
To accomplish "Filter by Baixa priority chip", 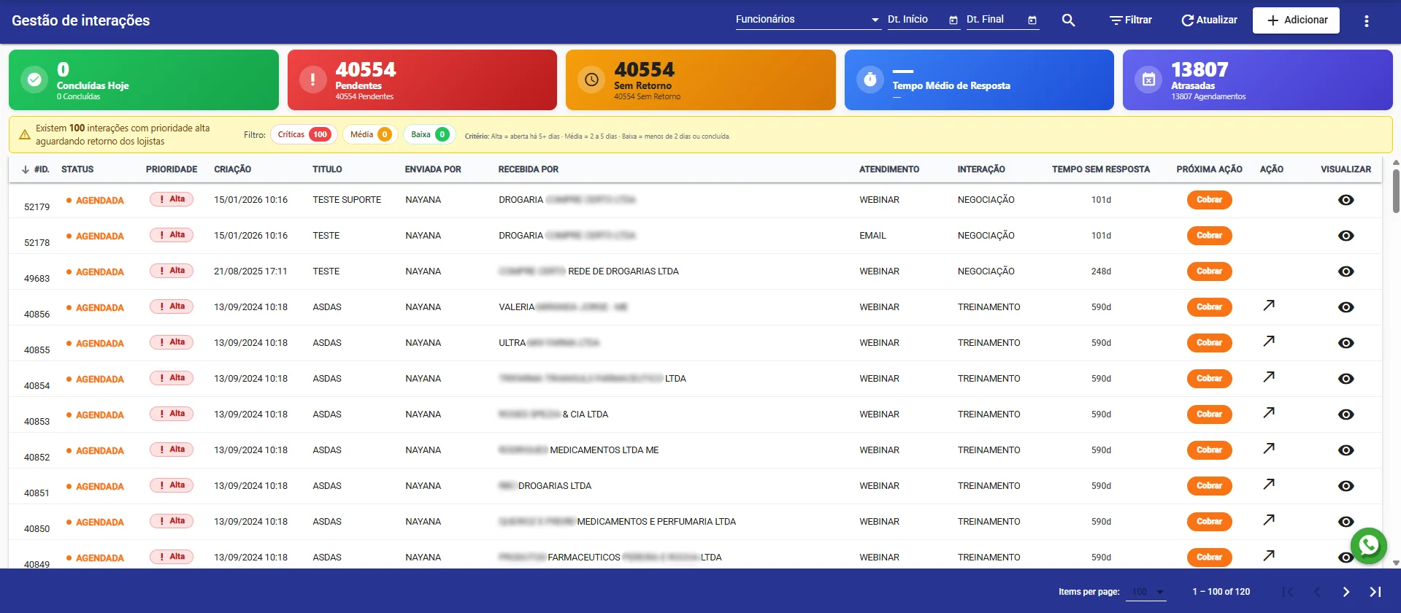I will 429,134.
